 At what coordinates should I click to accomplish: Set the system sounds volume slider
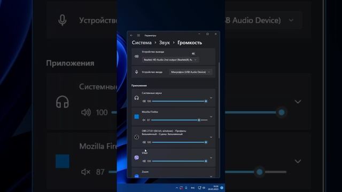point(180,101)
